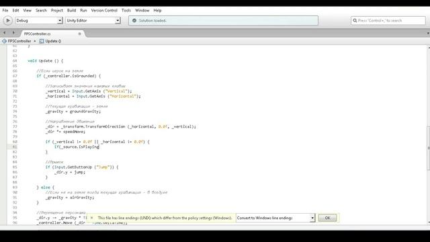Viewport: 430px width, 242px height.
Task: Click the vertical scrollbar thumb in editor
Action: click(x=429, y=148)
